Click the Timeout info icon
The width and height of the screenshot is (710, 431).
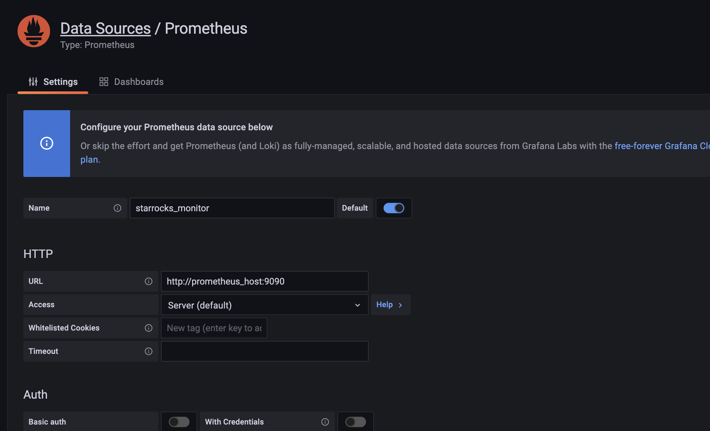click(149, 351)
